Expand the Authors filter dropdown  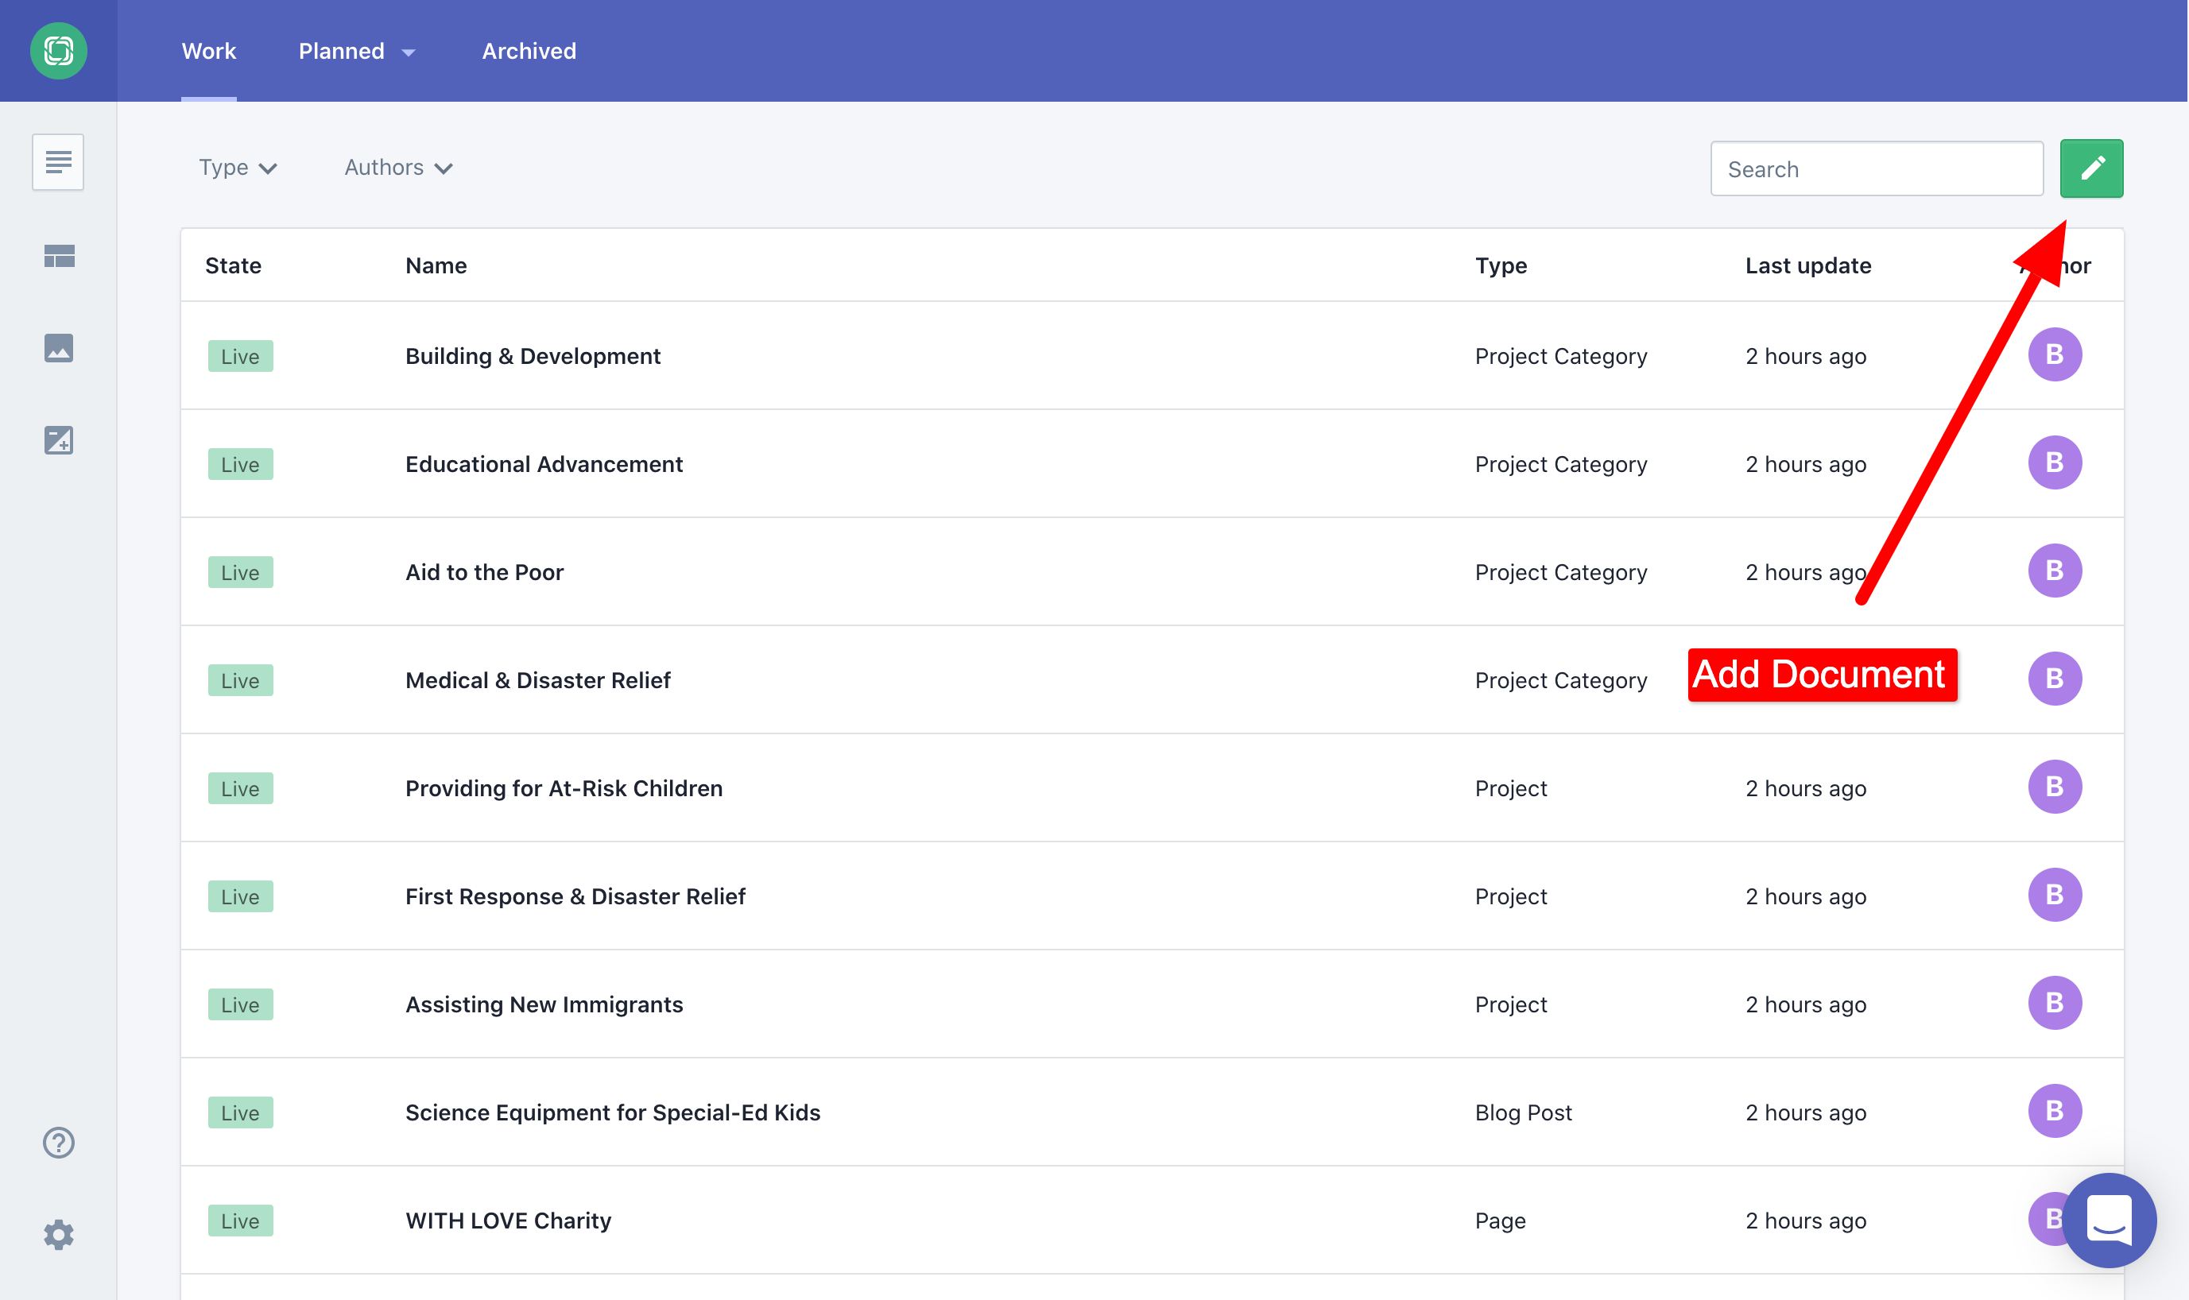pos(399,168)
